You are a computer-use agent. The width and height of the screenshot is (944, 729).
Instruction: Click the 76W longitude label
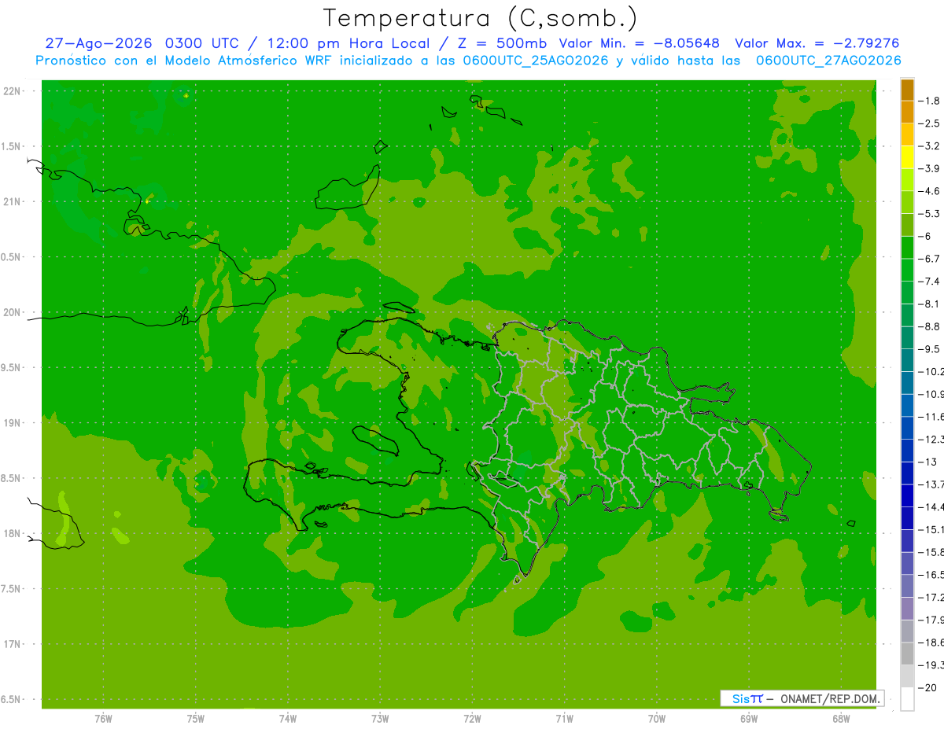click(103, 719)
